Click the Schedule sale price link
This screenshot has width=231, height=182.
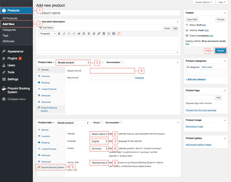click(x=139, y=78)
